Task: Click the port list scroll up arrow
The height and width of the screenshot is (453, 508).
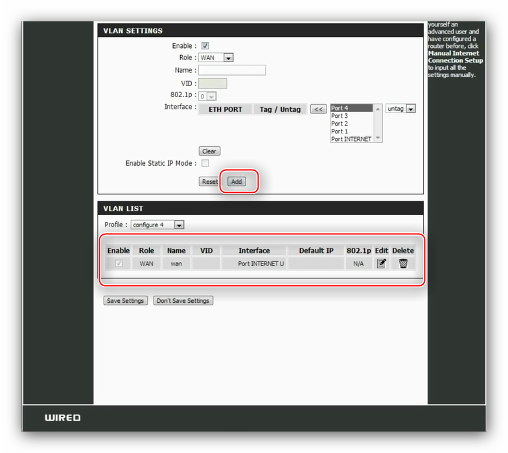Action: pos(378,109)
